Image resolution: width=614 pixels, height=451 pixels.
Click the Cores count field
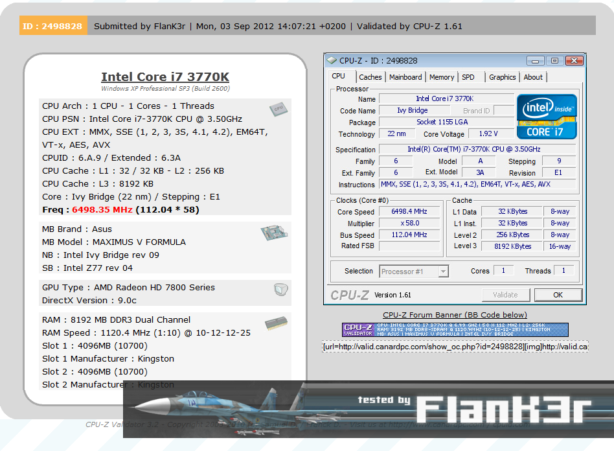tap(504, 270)
